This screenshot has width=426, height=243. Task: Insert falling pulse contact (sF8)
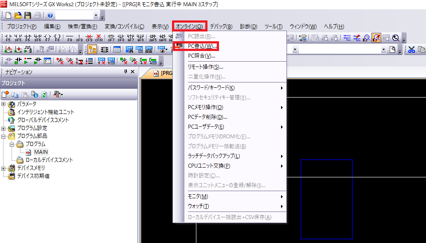coord(121,38)
